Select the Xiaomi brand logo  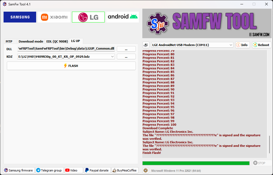pos(54,17)
